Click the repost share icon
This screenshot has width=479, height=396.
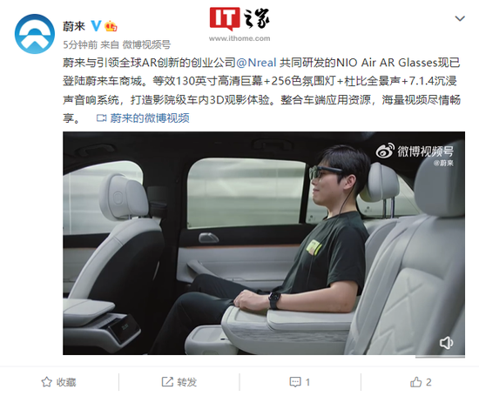167,382
